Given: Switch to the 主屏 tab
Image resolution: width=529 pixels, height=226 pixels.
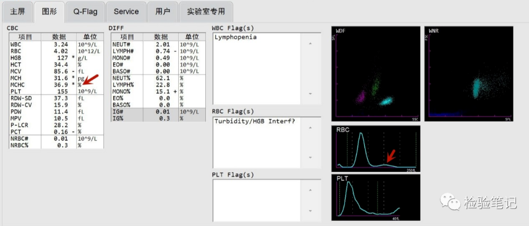Looking at the screenshot, I should point(18,11).
